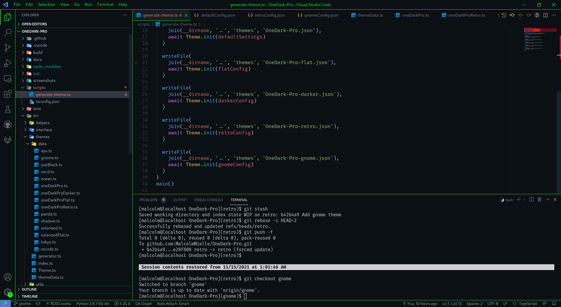Open the Search view in the activity bar
This screenshot has height=307, width=561.
pos(8,32)
